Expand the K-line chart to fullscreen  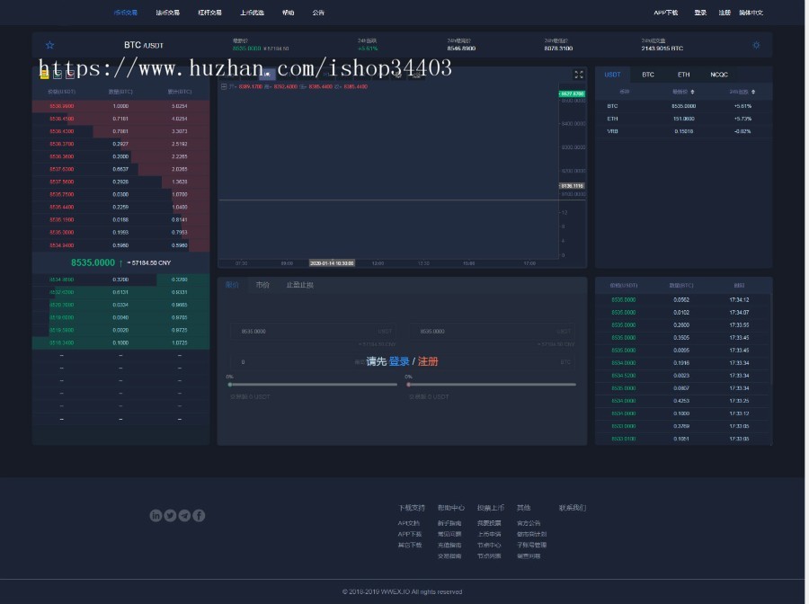[x=579, y=75]
